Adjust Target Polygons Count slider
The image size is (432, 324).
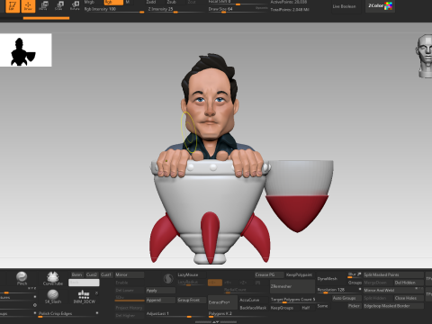[x=293, y=300]
